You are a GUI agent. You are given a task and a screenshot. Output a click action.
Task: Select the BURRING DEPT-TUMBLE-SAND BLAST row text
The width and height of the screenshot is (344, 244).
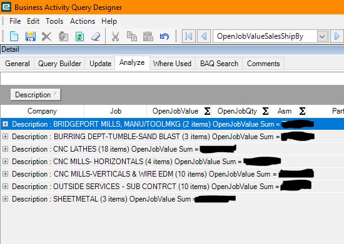146,137
